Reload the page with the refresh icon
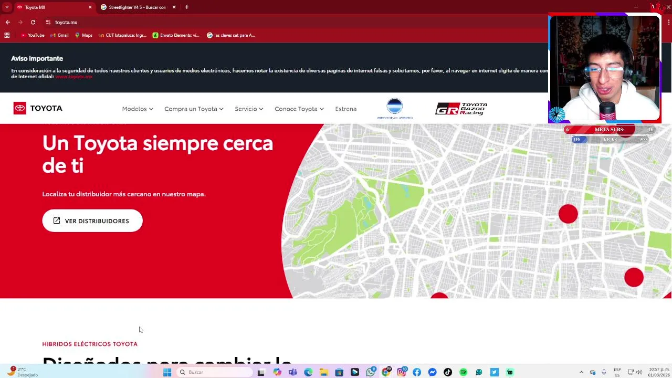This screenshot has width=672, height=378. [x=33, y=22]
